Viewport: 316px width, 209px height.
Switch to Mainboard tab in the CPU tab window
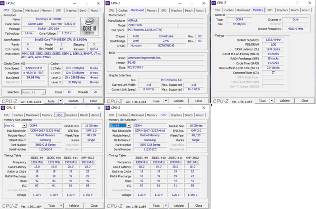pyautogui.click(x=32, y=10)
